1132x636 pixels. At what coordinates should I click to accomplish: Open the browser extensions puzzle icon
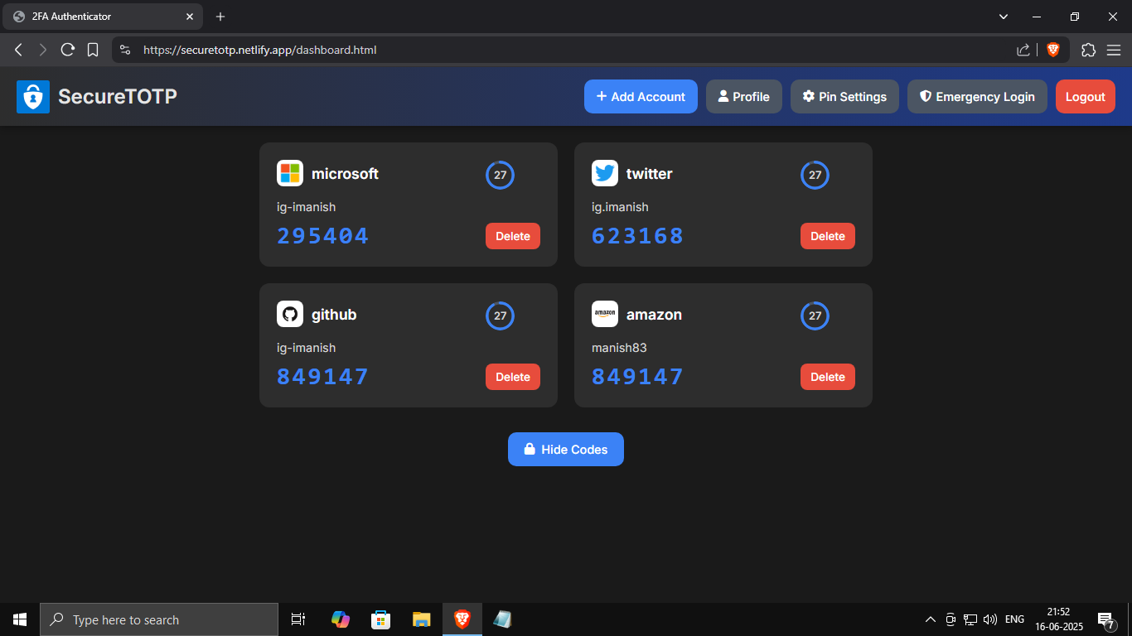click(x=1088, y=50)
